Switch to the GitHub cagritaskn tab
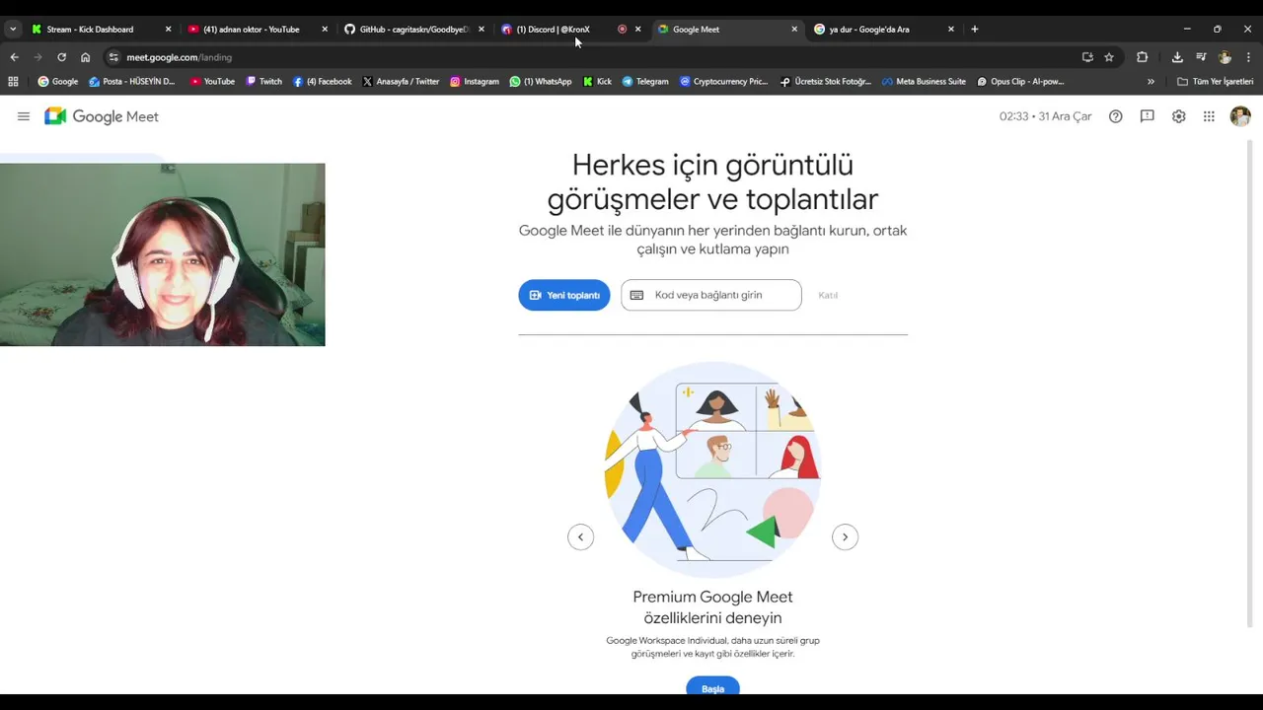Screen dimensions: 1263x710 [413, 30]
